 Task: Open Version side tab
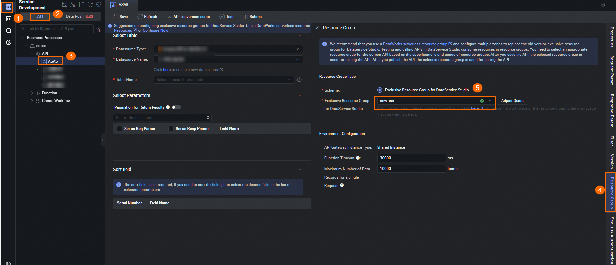coord(612,161)
